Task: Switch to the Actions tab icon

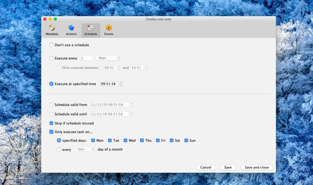Action: [x=71, y=30]
